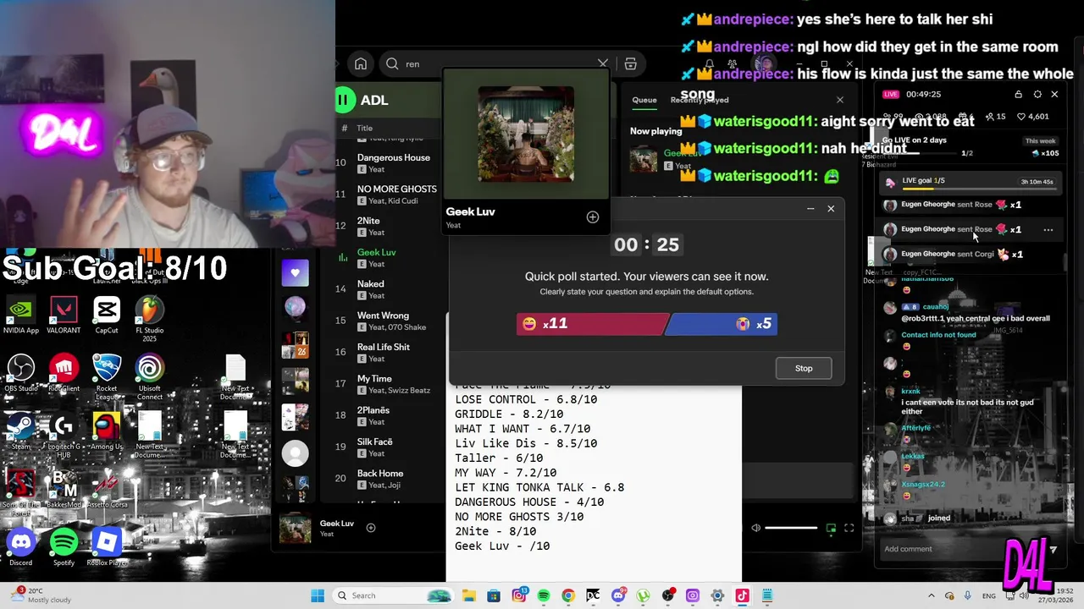The width and height of the screenshot is (1084, 609).
Task: Click the Geek Luv album cover thumbnail
Action: 526,134
